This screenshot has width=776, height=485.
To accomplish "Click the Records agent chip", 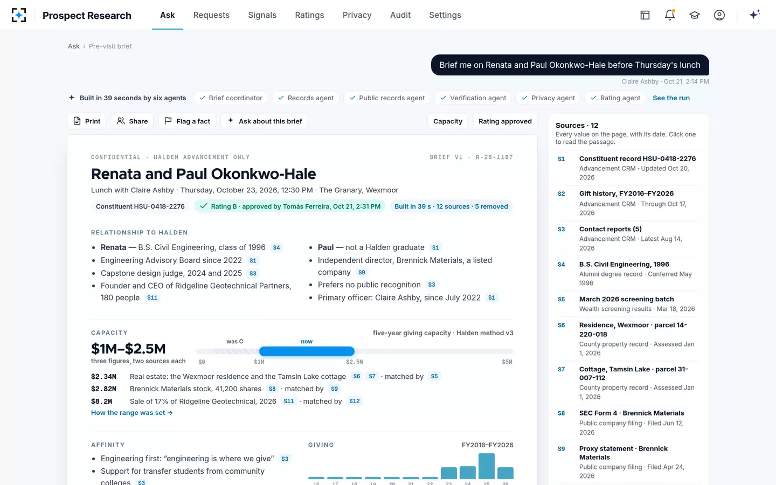I will coord(305,98).
